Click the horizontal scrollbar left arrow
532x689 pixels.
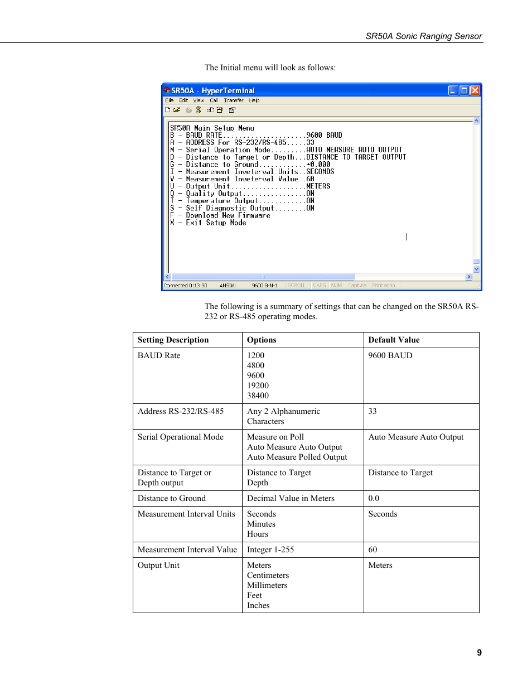pos(167,277)
